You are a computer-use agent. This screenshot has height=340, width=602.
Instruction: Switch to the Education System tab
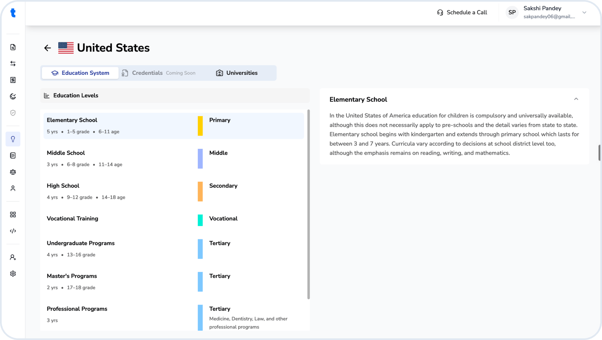pyautogui.click(x=80, y=73)
